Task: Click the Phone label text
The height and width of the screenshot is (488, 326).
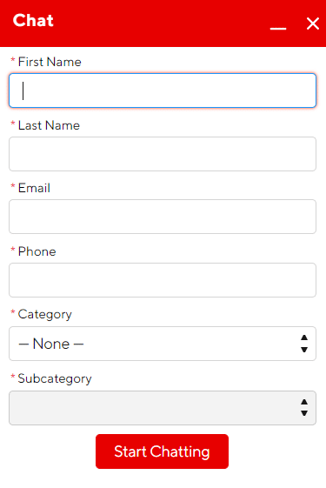Action: 37,251
